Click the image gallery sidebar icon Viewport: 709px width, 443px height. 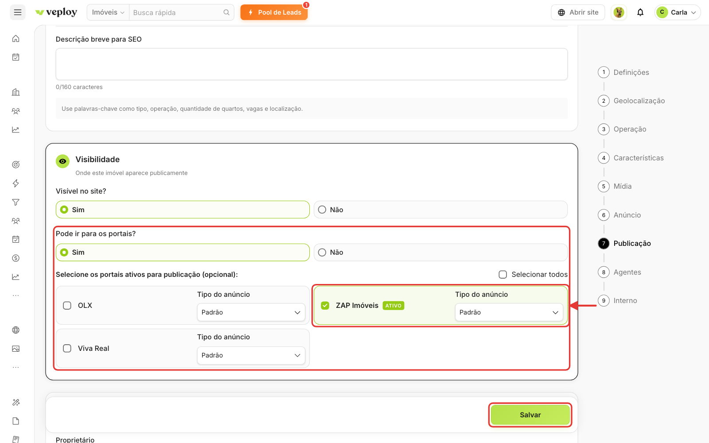16,349
